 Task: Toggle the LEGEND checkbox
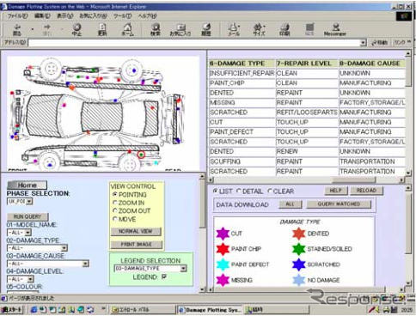click(x=164, y=276)
